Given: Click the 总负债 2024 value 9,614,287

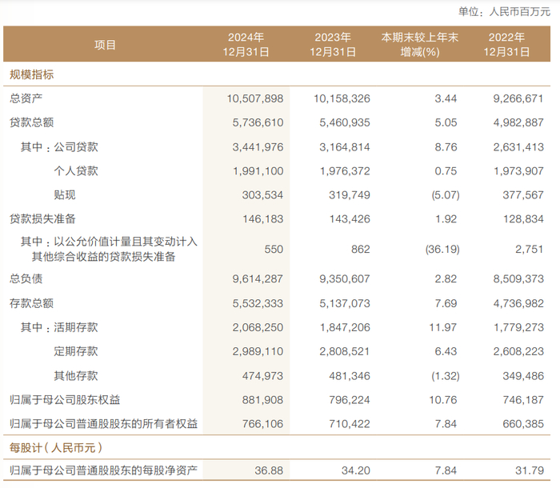Looking at the screenshot, I should (x=258, y=278).
